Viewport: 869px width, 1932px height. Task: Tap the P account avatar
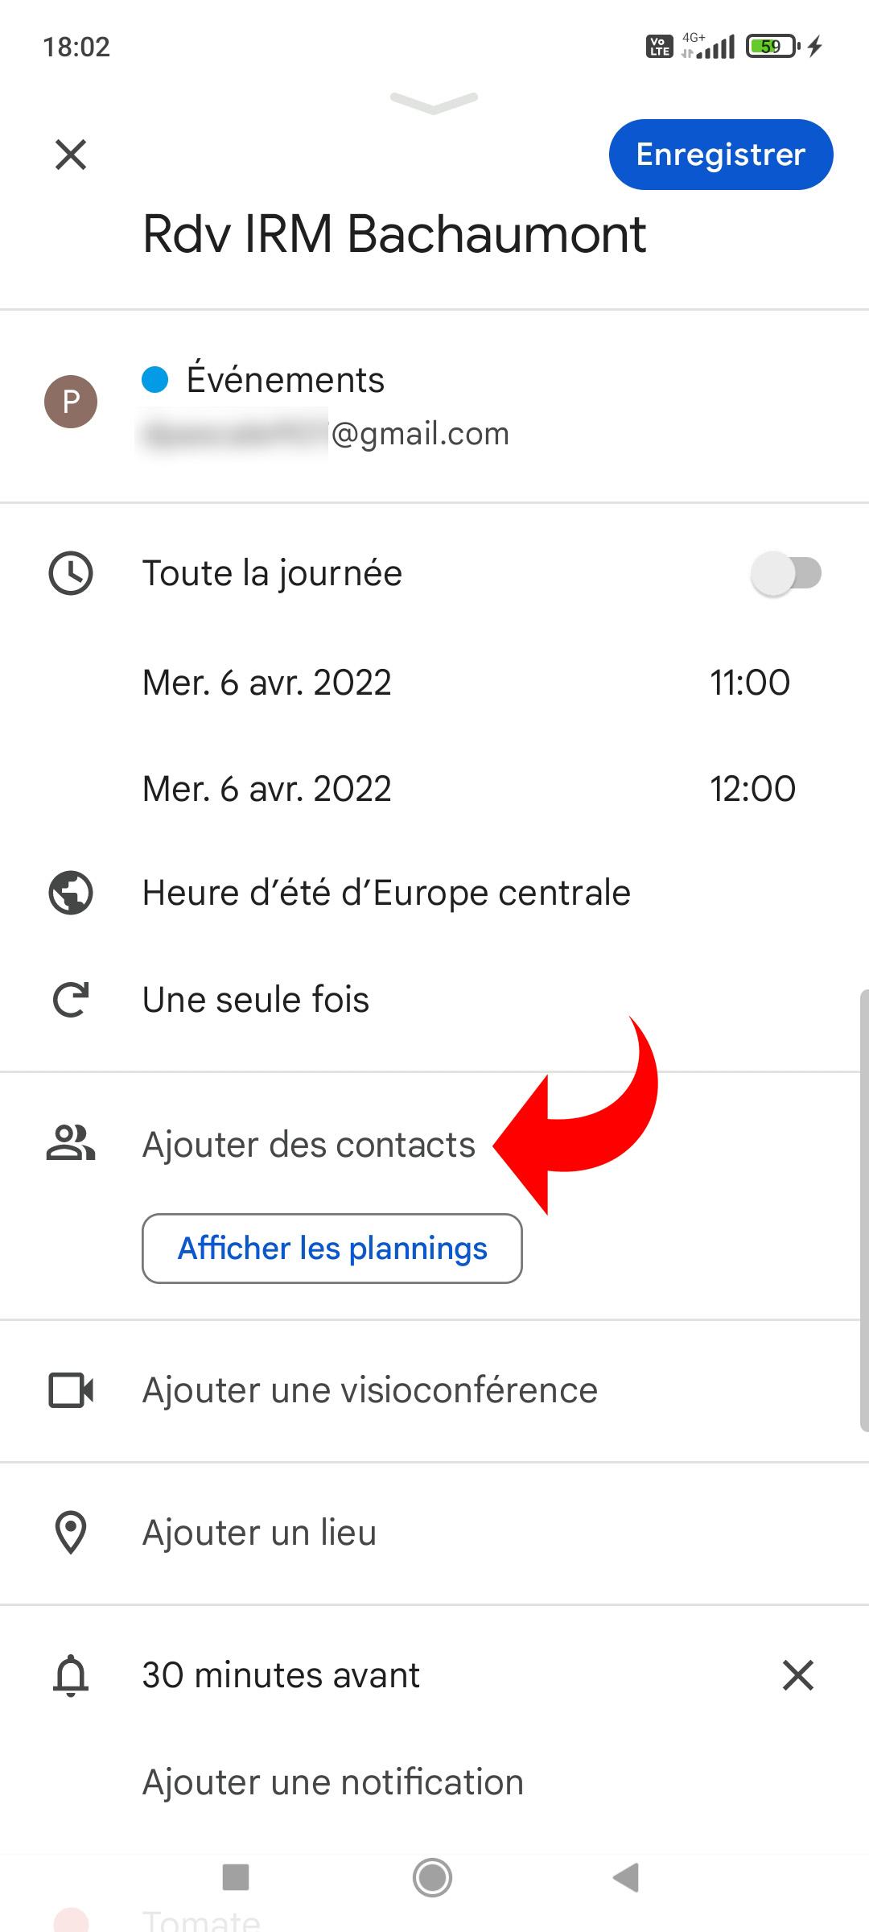click(71, 402)
